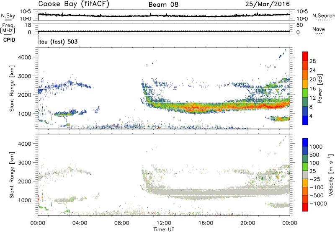This screenshot has width=335, height=232.
Task: Click the "2000" tick of the velocity panel
Action: [x=25, y=181]
